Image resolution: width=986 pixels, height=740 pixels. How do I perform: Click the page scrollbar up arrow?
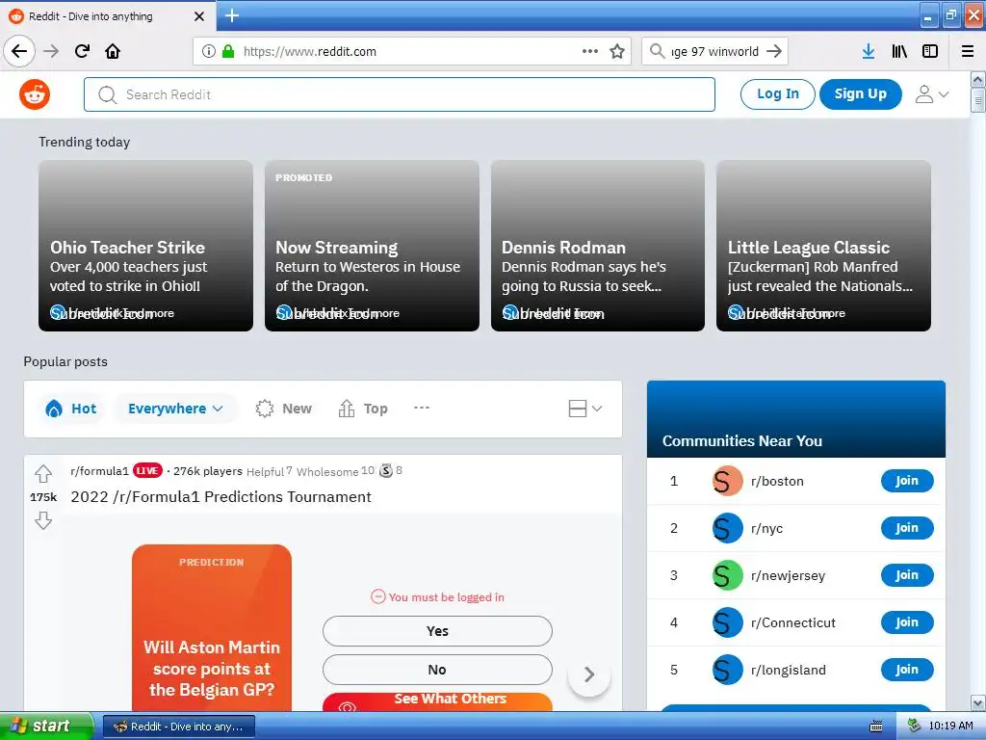pyautogui.click(x=978, y=79)
